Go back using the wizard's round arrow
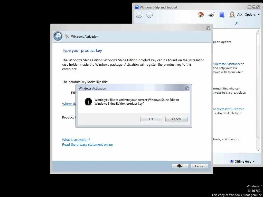 58,36
